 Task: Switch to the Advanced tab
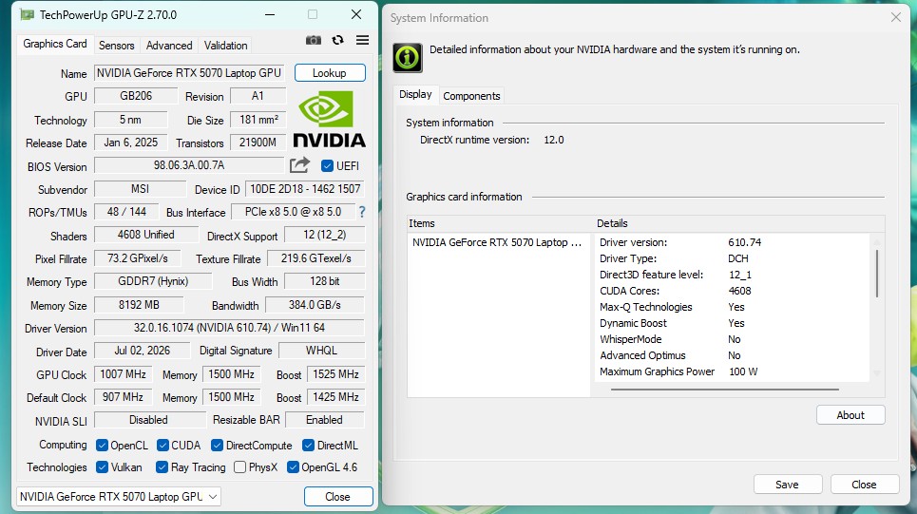(x=169, y=45)
